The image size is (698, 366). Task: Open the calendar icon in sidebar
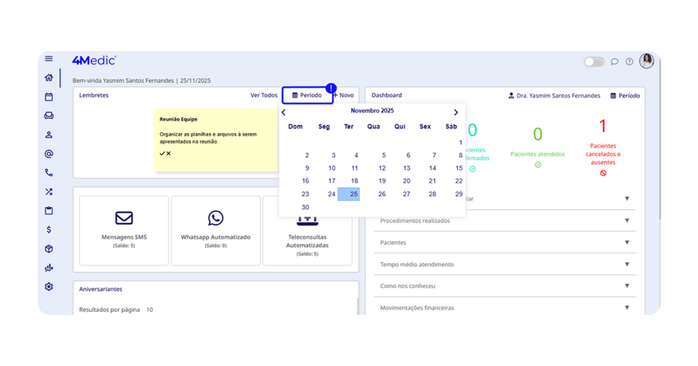[48, 97]
